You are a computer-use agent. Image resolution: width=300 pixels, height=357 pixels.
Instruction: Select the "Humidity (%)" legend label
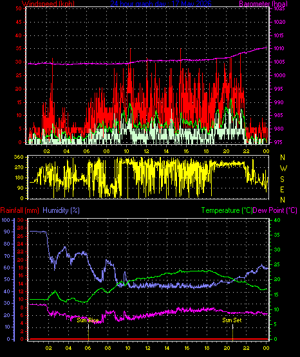pos(61,210)
